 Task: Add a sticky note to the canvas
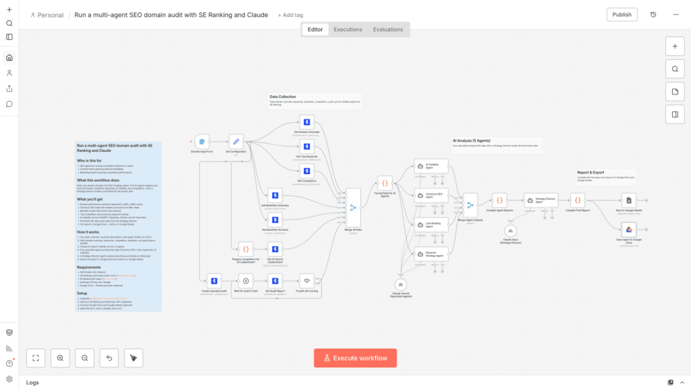pos(675,92)
